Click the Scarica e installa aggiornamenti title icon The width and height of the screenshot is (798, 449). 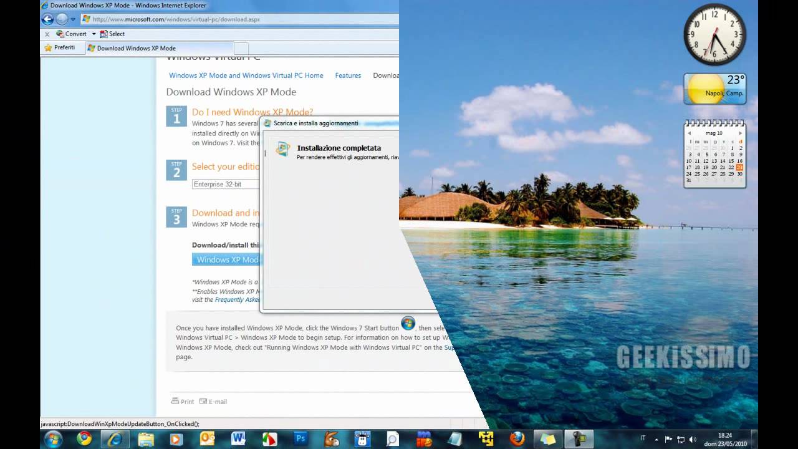(267, 123)
